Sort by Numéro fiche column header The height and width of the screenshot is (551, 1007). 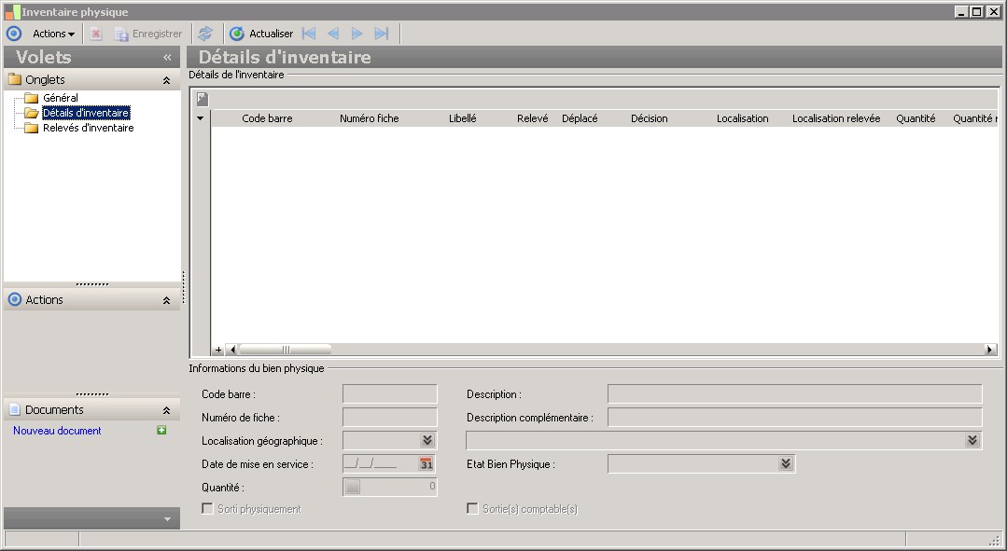click(x=370, y=118)
